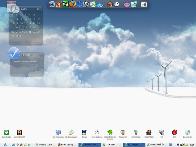Switch to the Firefox Desktop taskbar window
196x147 pixels.
[x=67, y=145]
